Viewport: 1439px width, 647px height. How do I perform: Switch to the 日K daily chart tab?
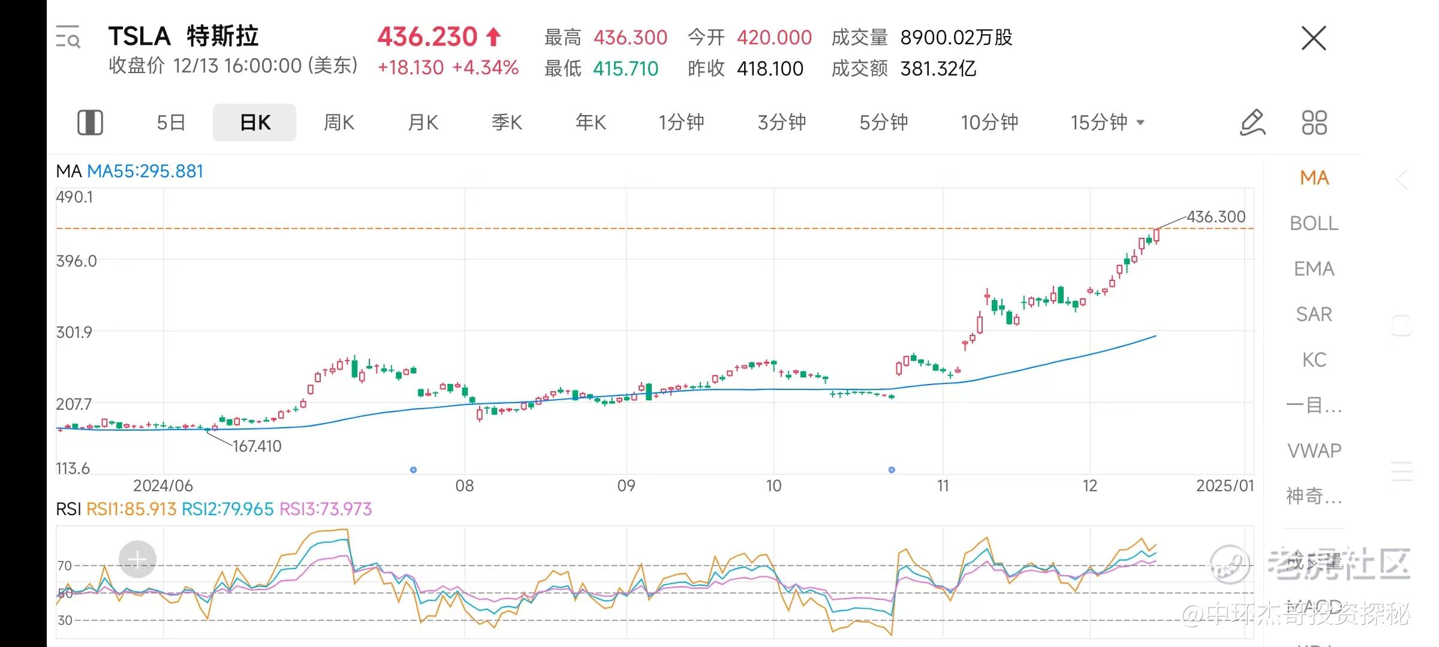(255, 122)
